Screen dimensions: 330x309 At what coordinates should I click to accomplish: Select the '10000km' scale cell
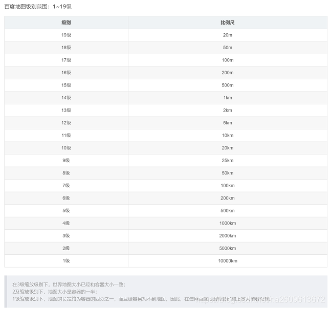pyautogui.click(x=228, y=261)
